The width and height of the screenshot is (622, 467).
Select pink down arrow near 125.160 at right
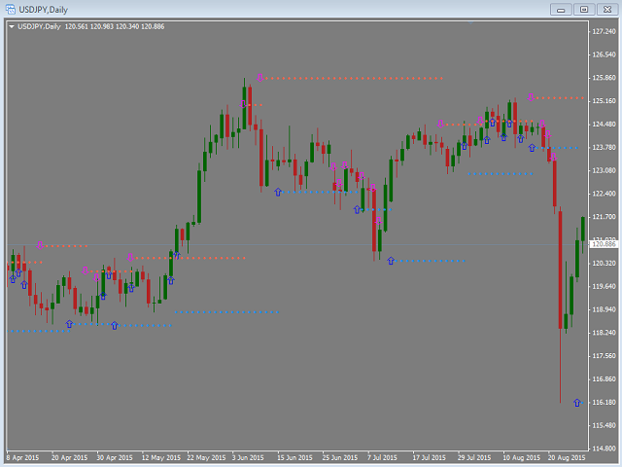click(x=531, y=97)
